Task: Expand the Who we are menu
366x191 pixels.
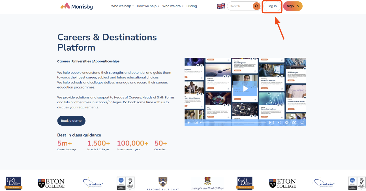Action: tap(173, 6)
